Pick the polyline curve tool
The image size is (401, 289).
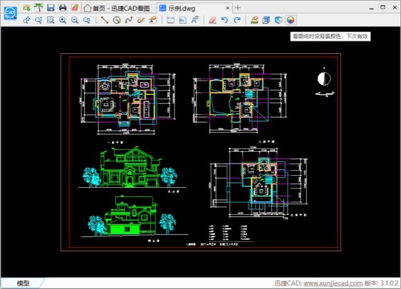tap(129, 20)
